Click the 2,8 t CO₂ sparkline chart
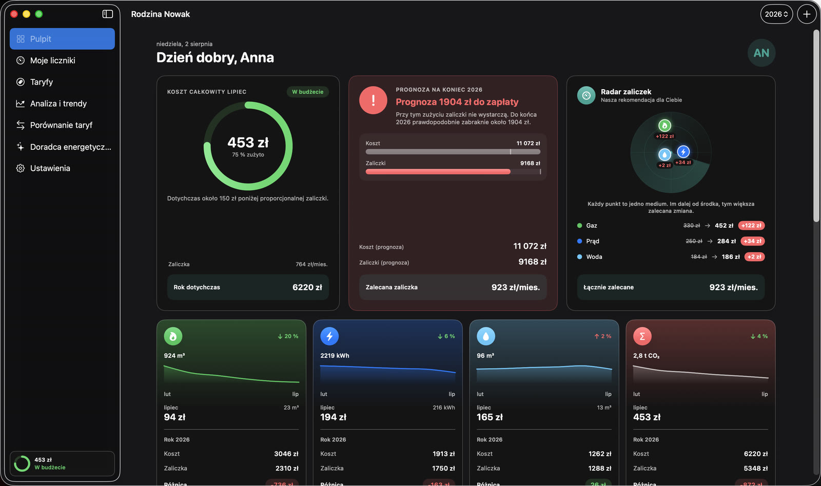 701,375
